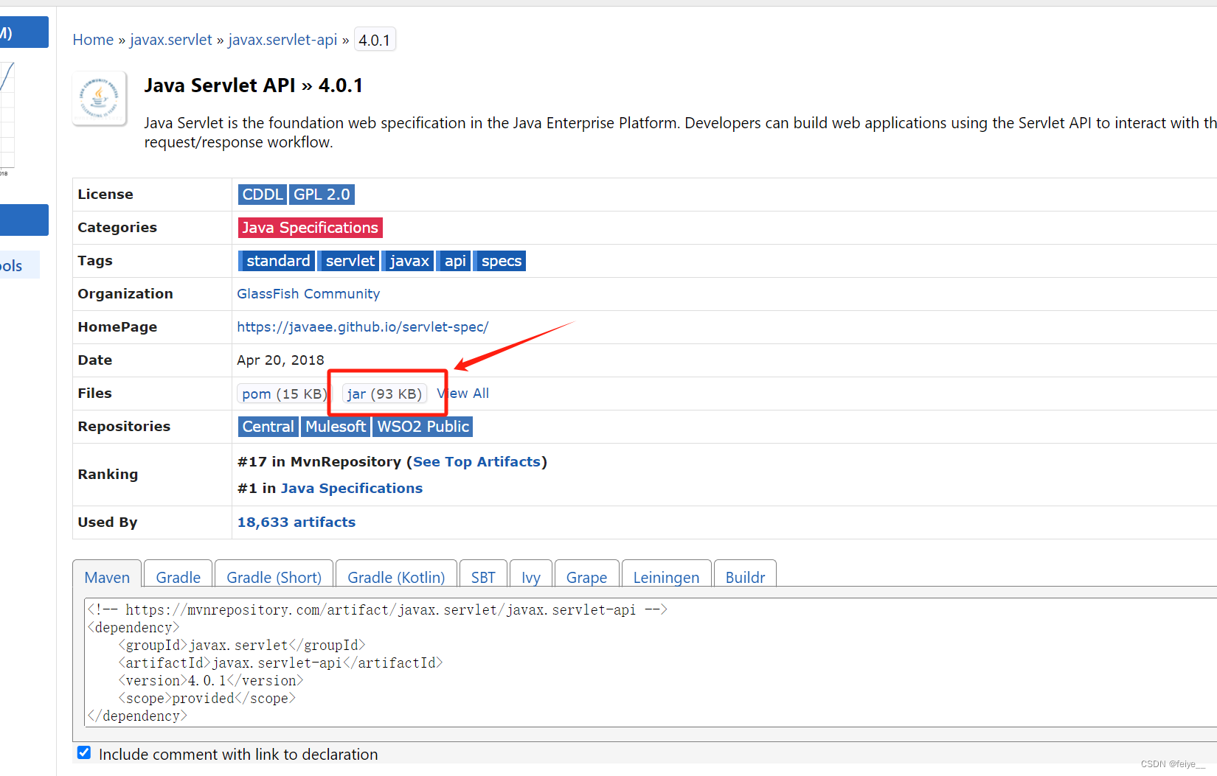Screen dimensions: 1217x776
Task: Switch to the SBT tab
Action: (483, 576)
